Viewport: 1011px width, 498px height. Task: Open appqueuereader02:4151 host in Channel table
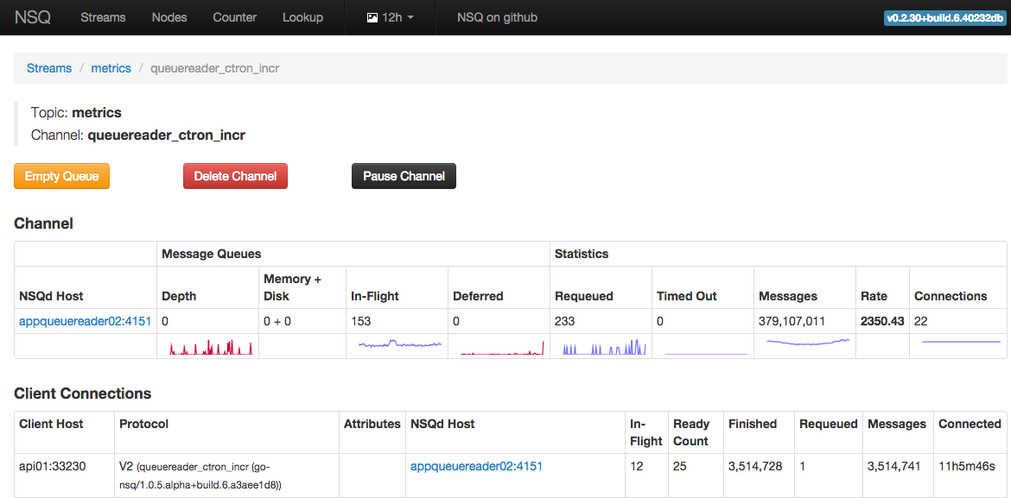[x=85, y=321]
